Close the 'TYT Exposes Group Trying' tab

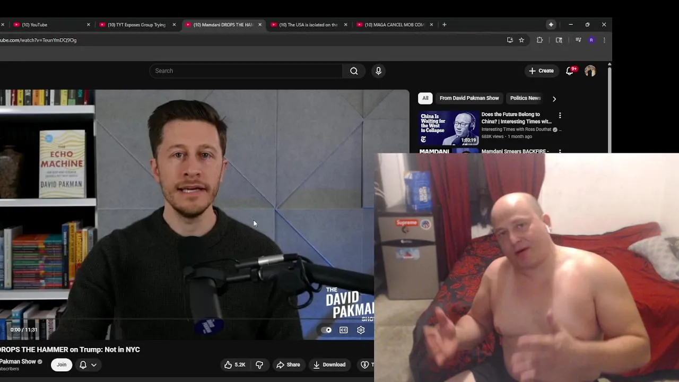tap(174, 24)
